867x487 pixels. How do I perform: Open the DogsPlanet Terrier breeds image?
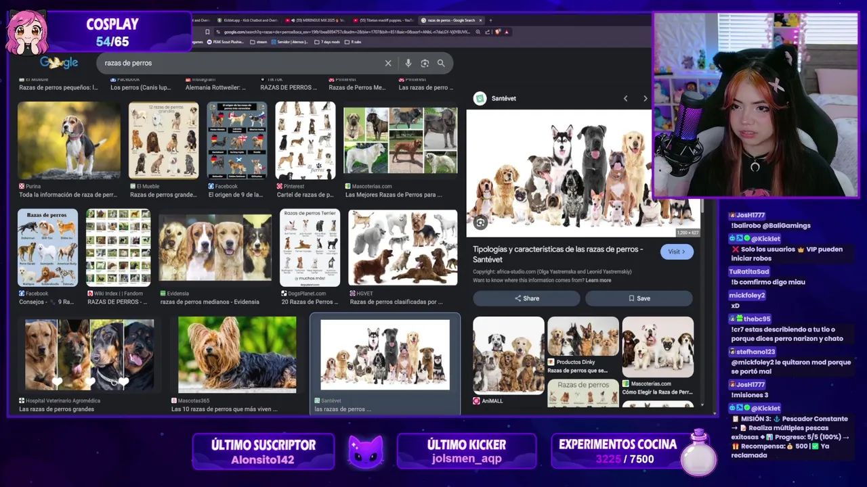coord(310,248)
